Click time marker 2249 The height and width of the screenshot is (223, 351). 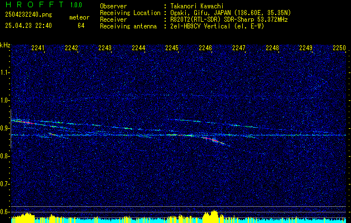point(306,47)
